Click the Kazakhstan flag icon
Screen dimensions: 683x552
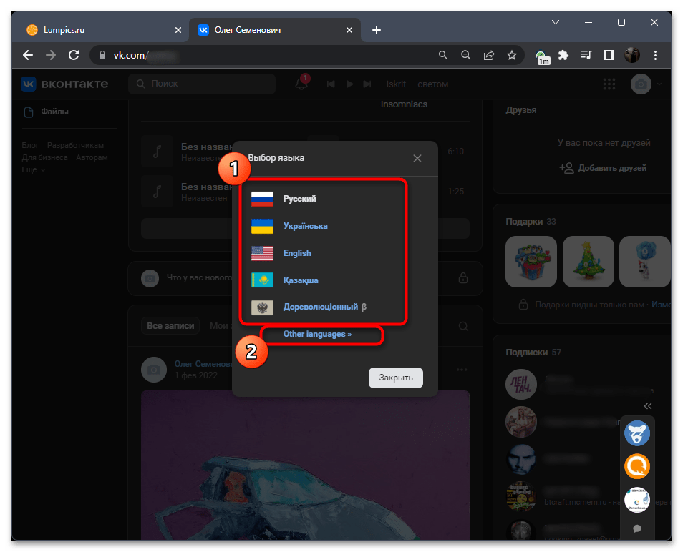coord(262,280)
